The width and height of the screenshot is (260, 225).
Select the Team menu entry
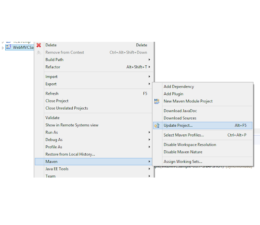click(x=93, y=175)
